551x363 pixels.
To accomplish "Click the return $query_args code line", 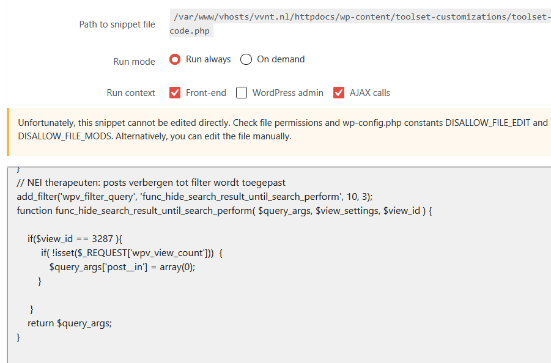I will point(70,323).
